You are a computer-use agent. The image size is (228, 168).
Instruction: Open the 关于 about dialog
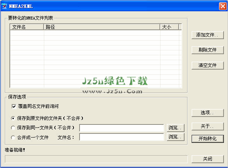coord(207,126)
